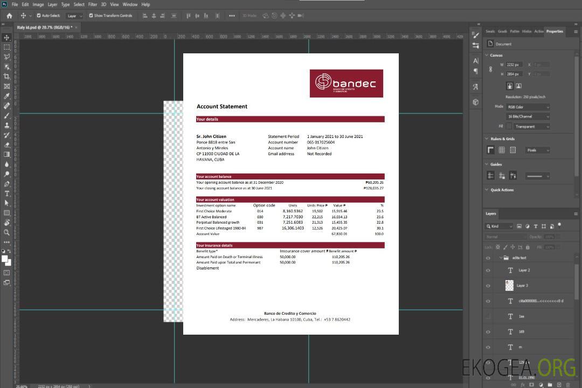Image resolution: width=582 pixels, height=388 pixels.
Task: Select the Dodge tool
Action: 6,174
